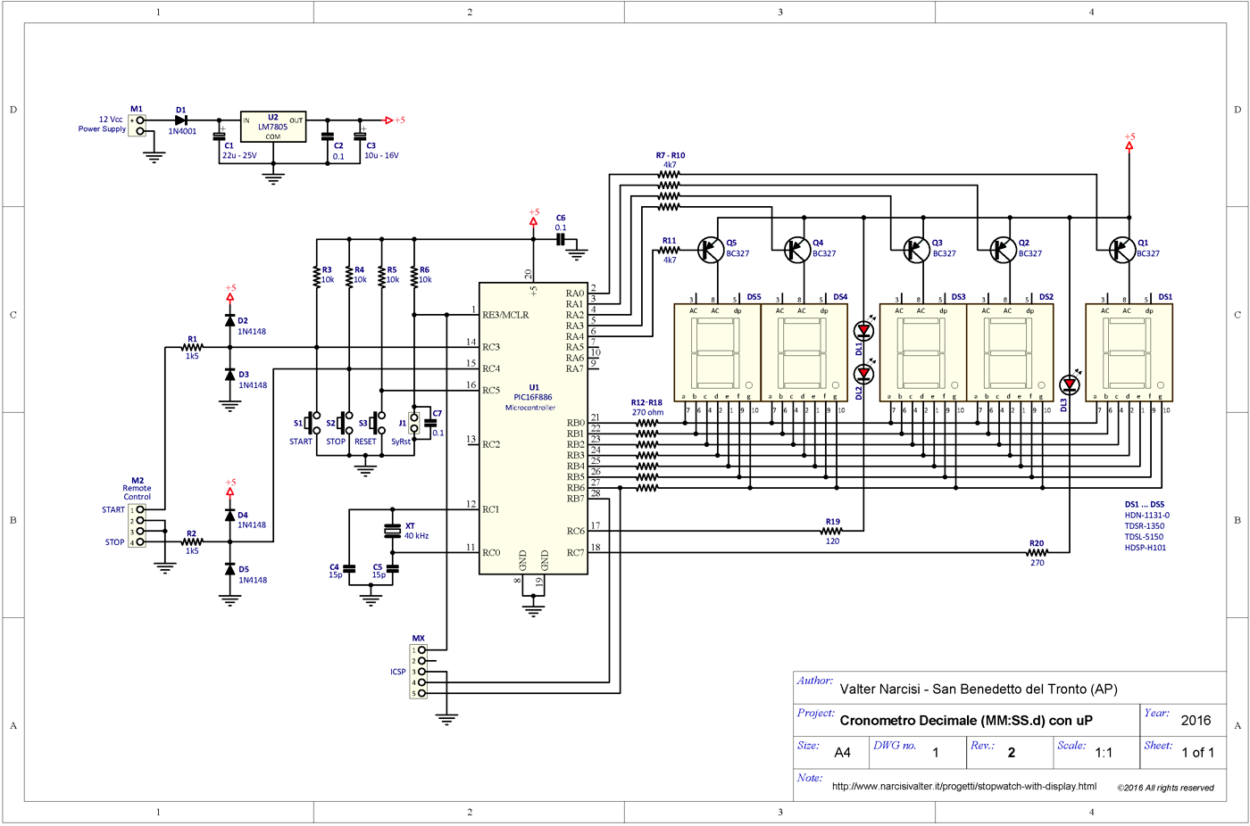Click the Q5 transistor symbol
This screenshot has width=1250, height=826.
tap(711, 250)
